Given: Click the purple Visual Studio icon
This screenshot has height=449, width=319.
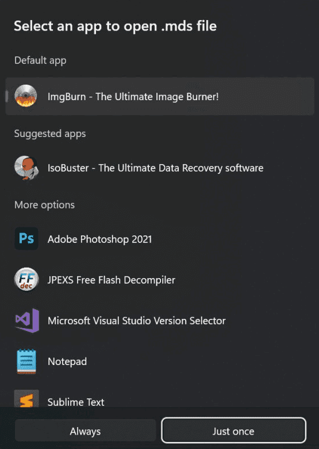Looking at the screenshot, I should [x=27, y=321].
